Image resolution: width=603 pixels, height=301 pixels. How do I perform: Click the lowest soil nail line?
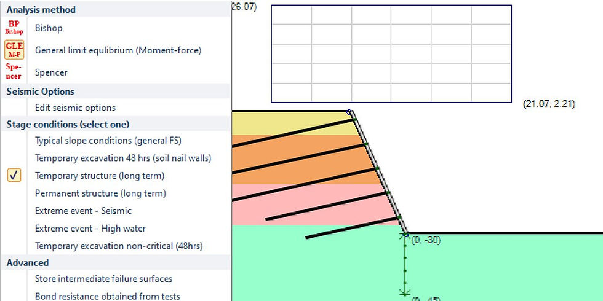pos(352,229)
